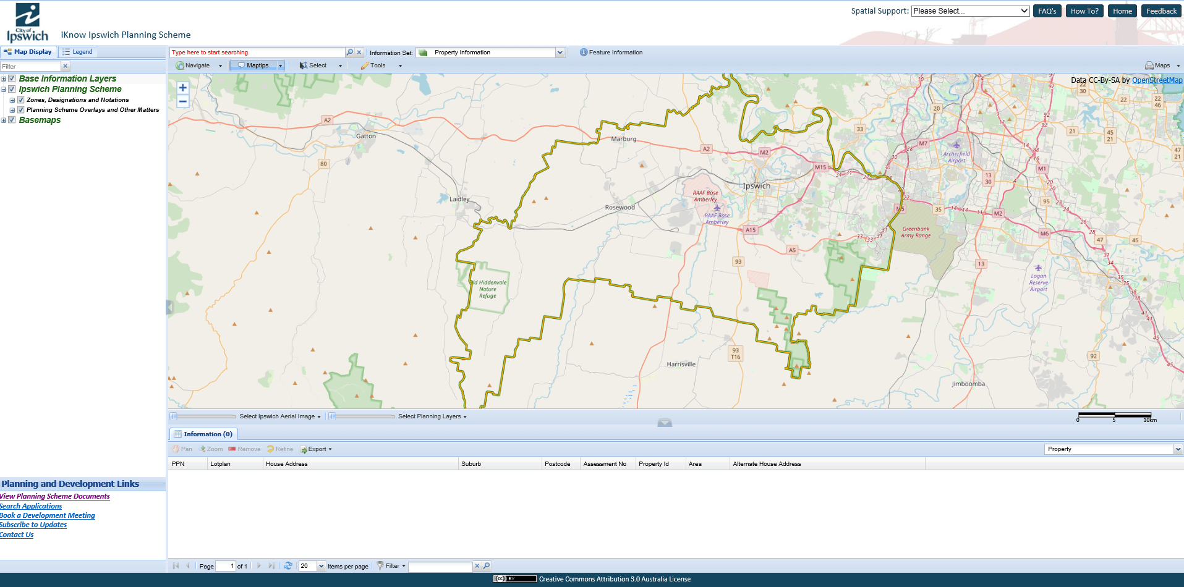
Task: Clear the layer filter with the X icon
Action: [66, 66]
